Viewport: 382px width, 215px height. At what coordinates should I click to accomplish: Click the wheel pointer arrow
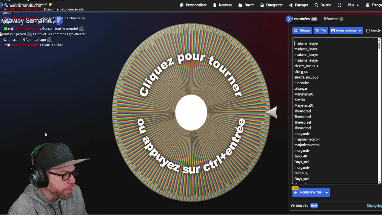pyautogui.click(x=272, y=113)
